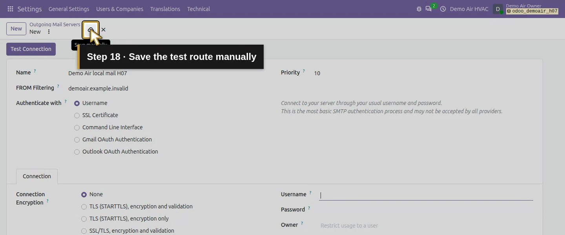Show help tooltip for Username label
The image size is (565, 235).
pos(310,193)
